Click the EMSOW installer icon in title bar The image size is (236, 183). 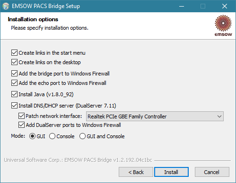point(6,6)
